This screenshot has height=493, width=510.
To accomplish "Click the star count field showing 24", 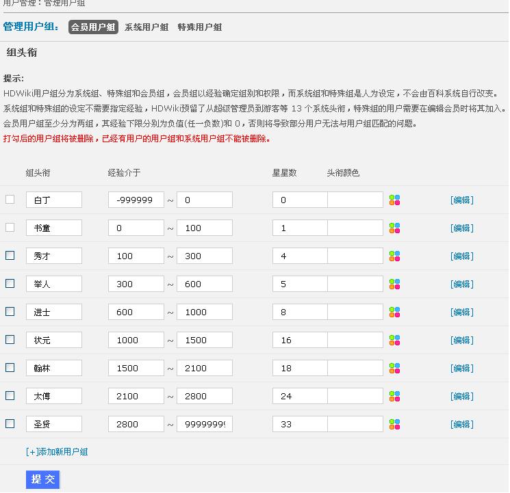I will [300, 396].
